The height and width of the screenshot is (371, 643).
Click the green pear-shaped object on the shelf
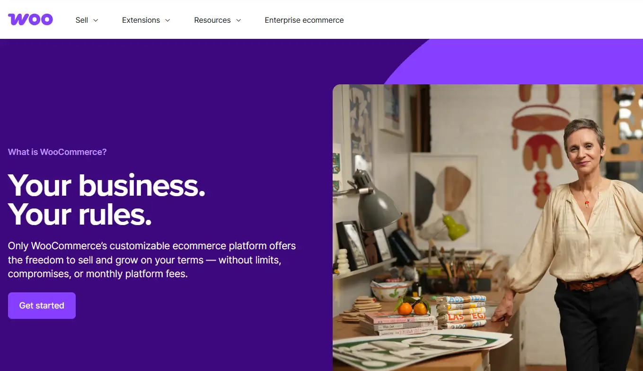click(455, 226)
